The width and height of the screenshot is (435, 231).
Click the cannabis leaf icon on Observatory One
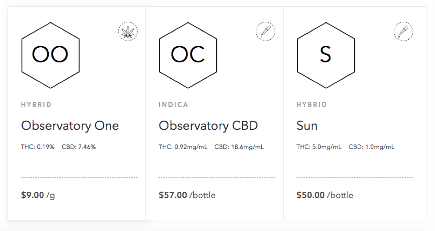128,32
